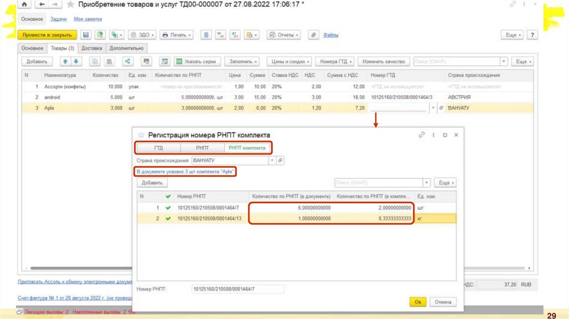Open the Файлы link
569x319 pixels.
[331, 35]
